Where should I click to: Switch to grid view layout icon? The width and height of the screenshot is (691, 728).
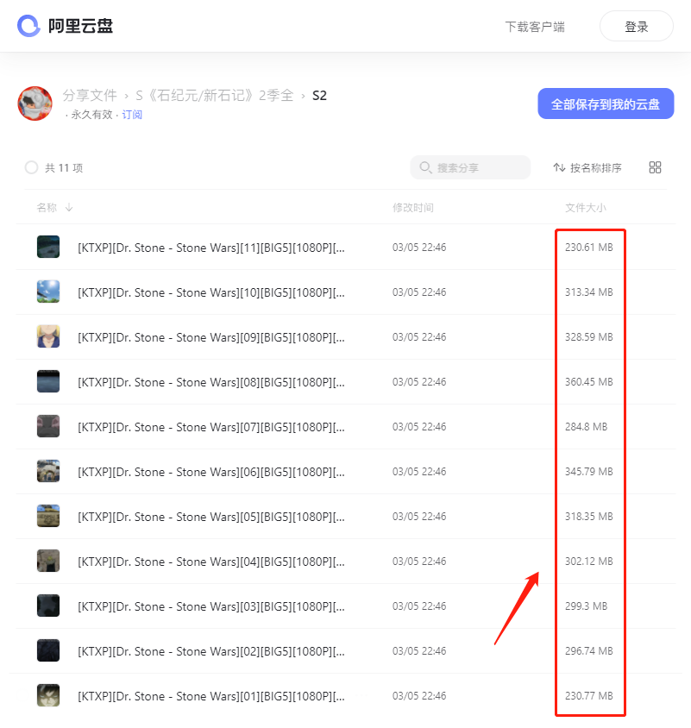click(x=655, y=167)
